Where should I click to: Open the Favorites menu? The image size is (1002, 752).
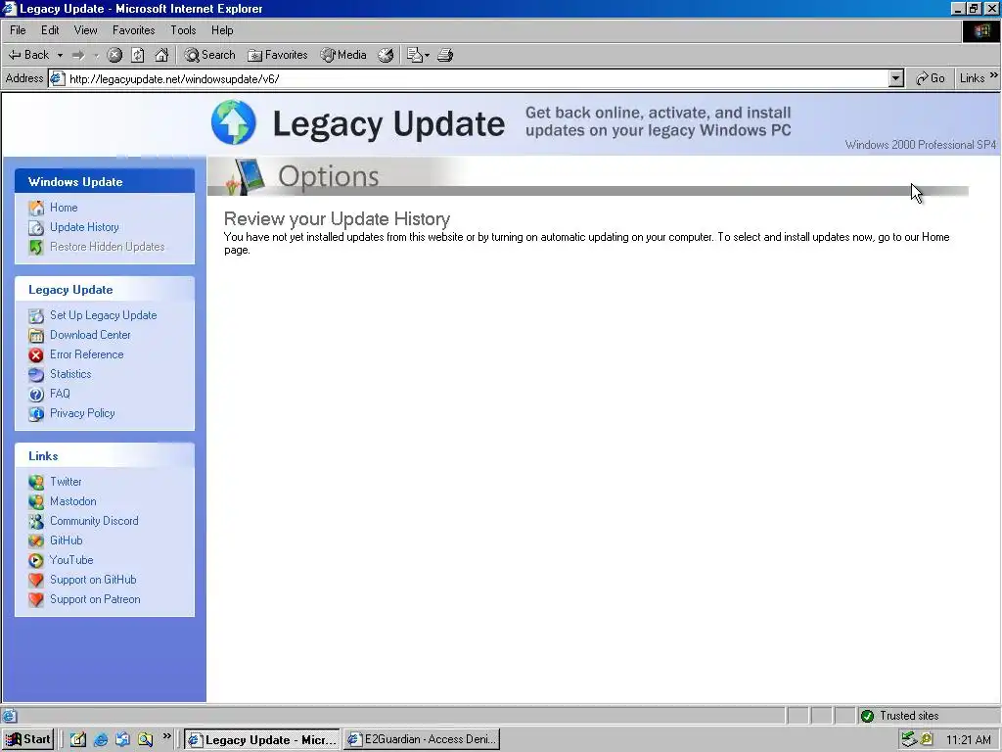133,30
